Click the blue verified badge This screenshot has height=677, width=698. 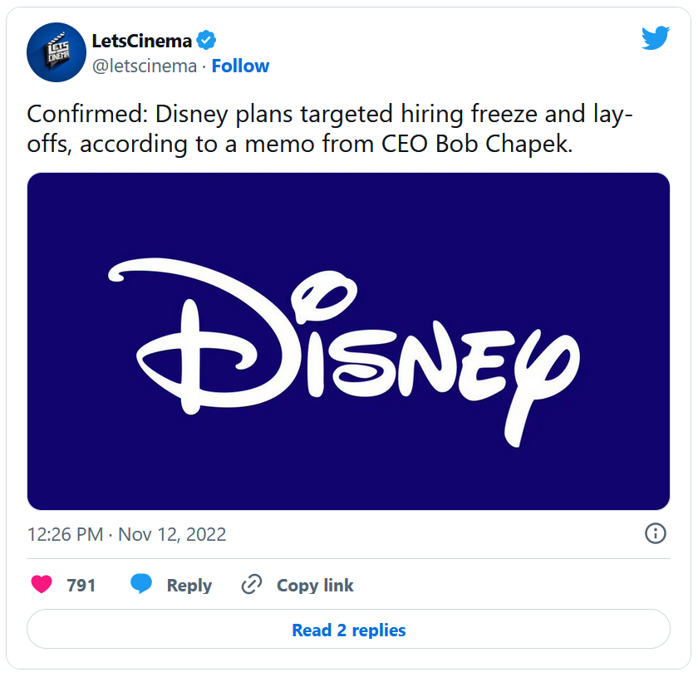206,40
